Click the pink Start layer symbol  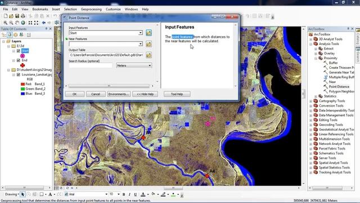coord(22,56)
